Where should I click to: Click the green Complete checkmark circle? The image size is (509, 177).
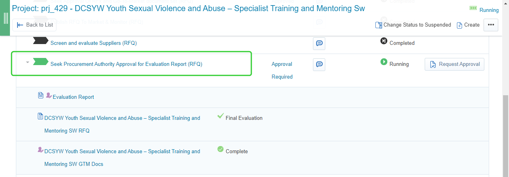click(220, 149)
